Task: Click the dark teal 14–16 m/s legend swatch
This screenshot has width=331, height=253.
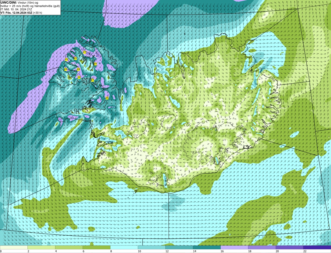Action: pyautogui.click(x=207, y=247)
